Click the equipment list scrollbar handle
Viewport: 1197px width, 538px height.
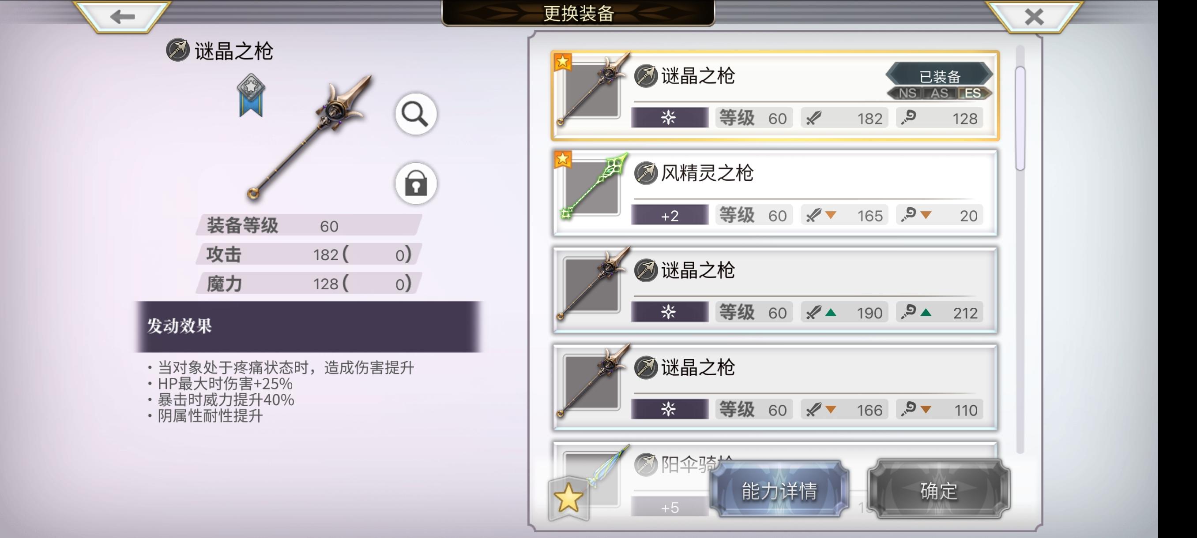tap(1020, 118)
